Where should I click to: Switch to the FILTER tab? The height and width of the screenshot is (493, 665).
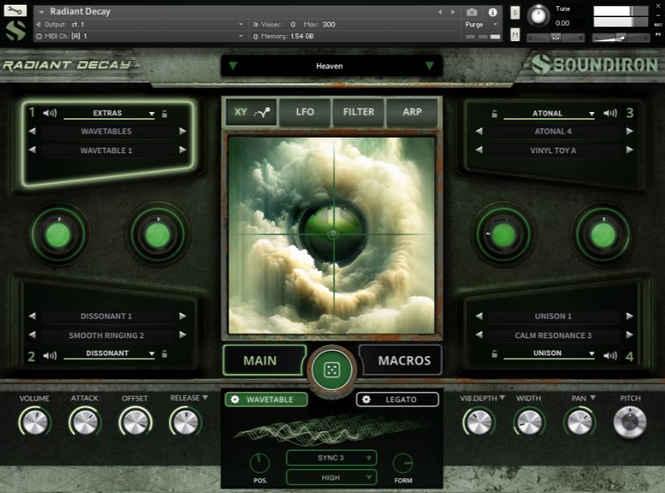coord(358,112)
